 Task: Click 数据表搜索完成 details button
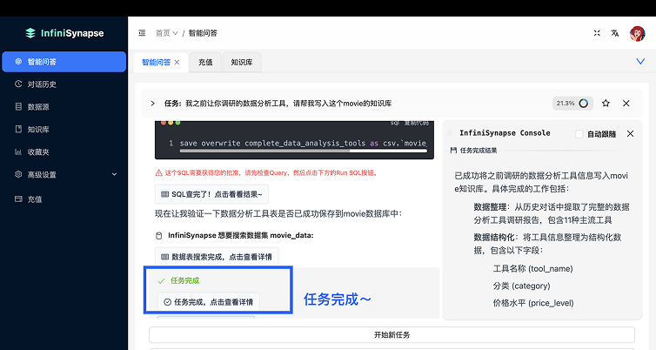pyautogui.click(x=217, y=257)
